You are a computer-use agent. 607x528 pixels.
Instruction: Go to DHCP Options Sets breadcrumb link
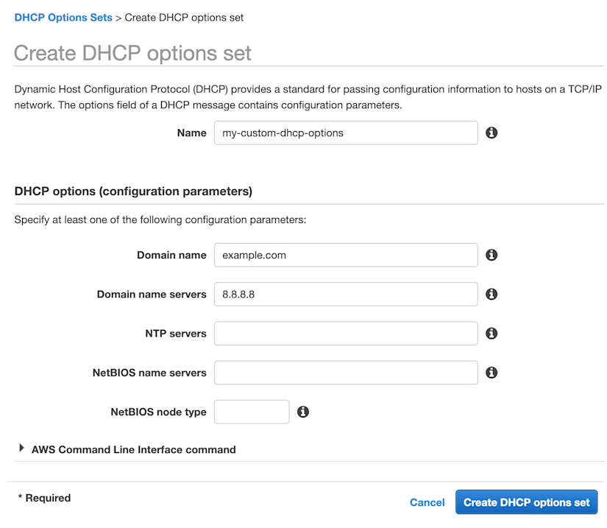click(63, 18)
